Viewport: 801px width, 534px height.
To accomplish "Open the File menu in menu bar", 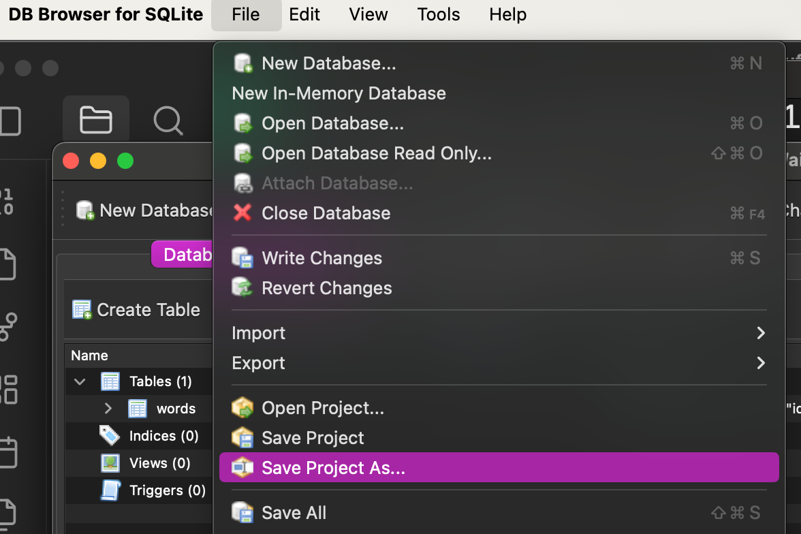I will [246, 14].
